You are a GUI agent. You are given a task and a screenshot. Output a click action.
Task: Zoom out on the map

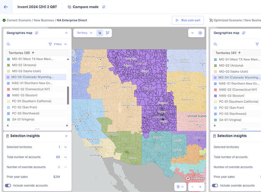click(192, 187)
